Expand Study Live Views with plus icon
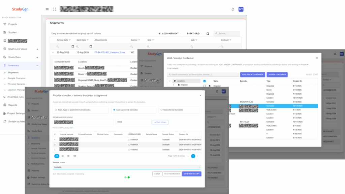This screenshot has width=345, height=194. (x=37, y=49)
